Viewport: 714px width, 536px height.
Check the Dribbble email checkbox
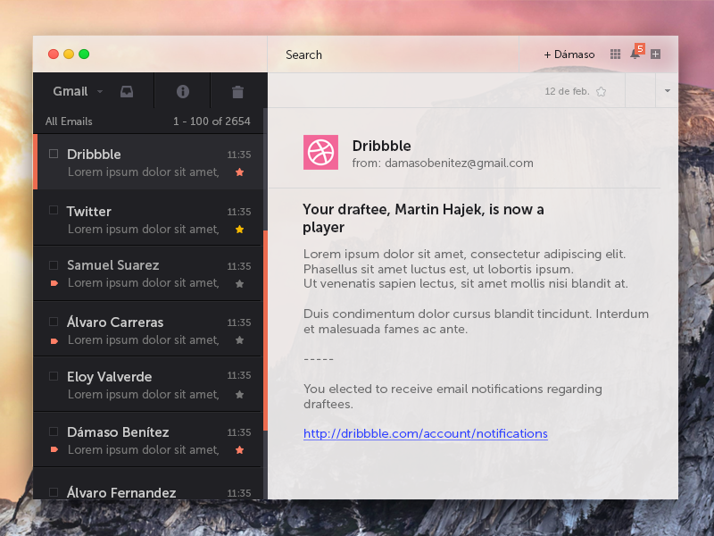[54, 154]
